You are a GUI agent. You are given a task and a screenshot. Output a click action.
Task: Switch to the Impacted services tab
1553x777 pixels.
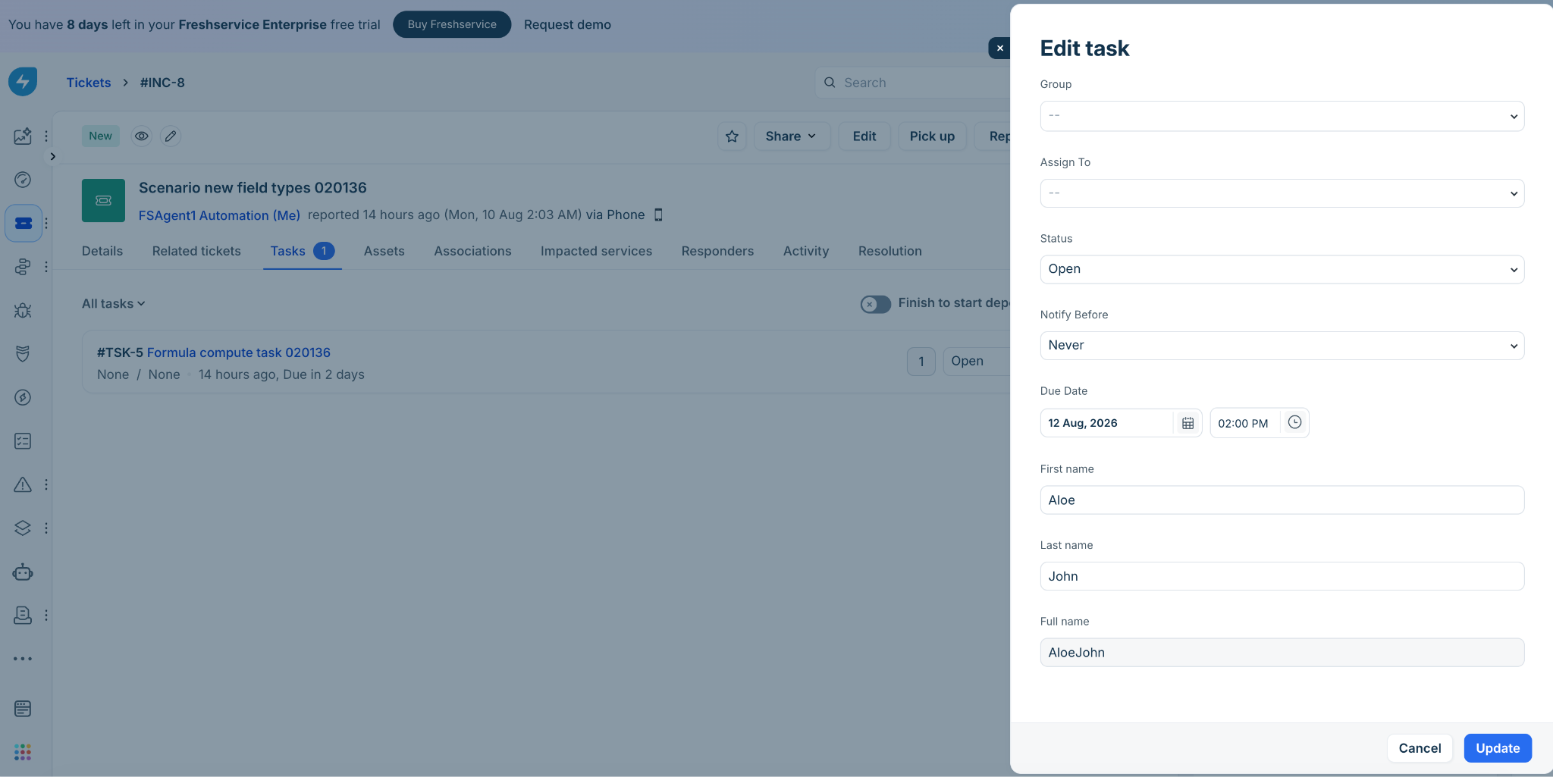click(596, 251)
